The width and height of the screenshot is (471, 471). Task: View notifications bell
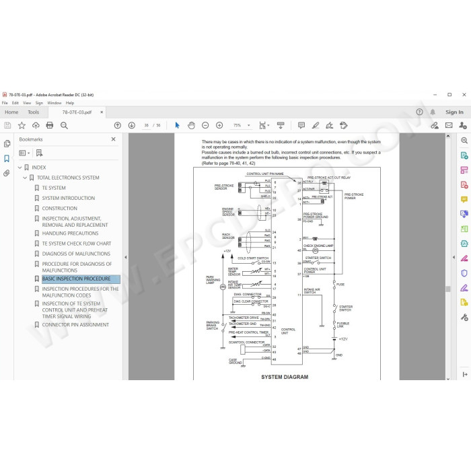click(433, 112)
